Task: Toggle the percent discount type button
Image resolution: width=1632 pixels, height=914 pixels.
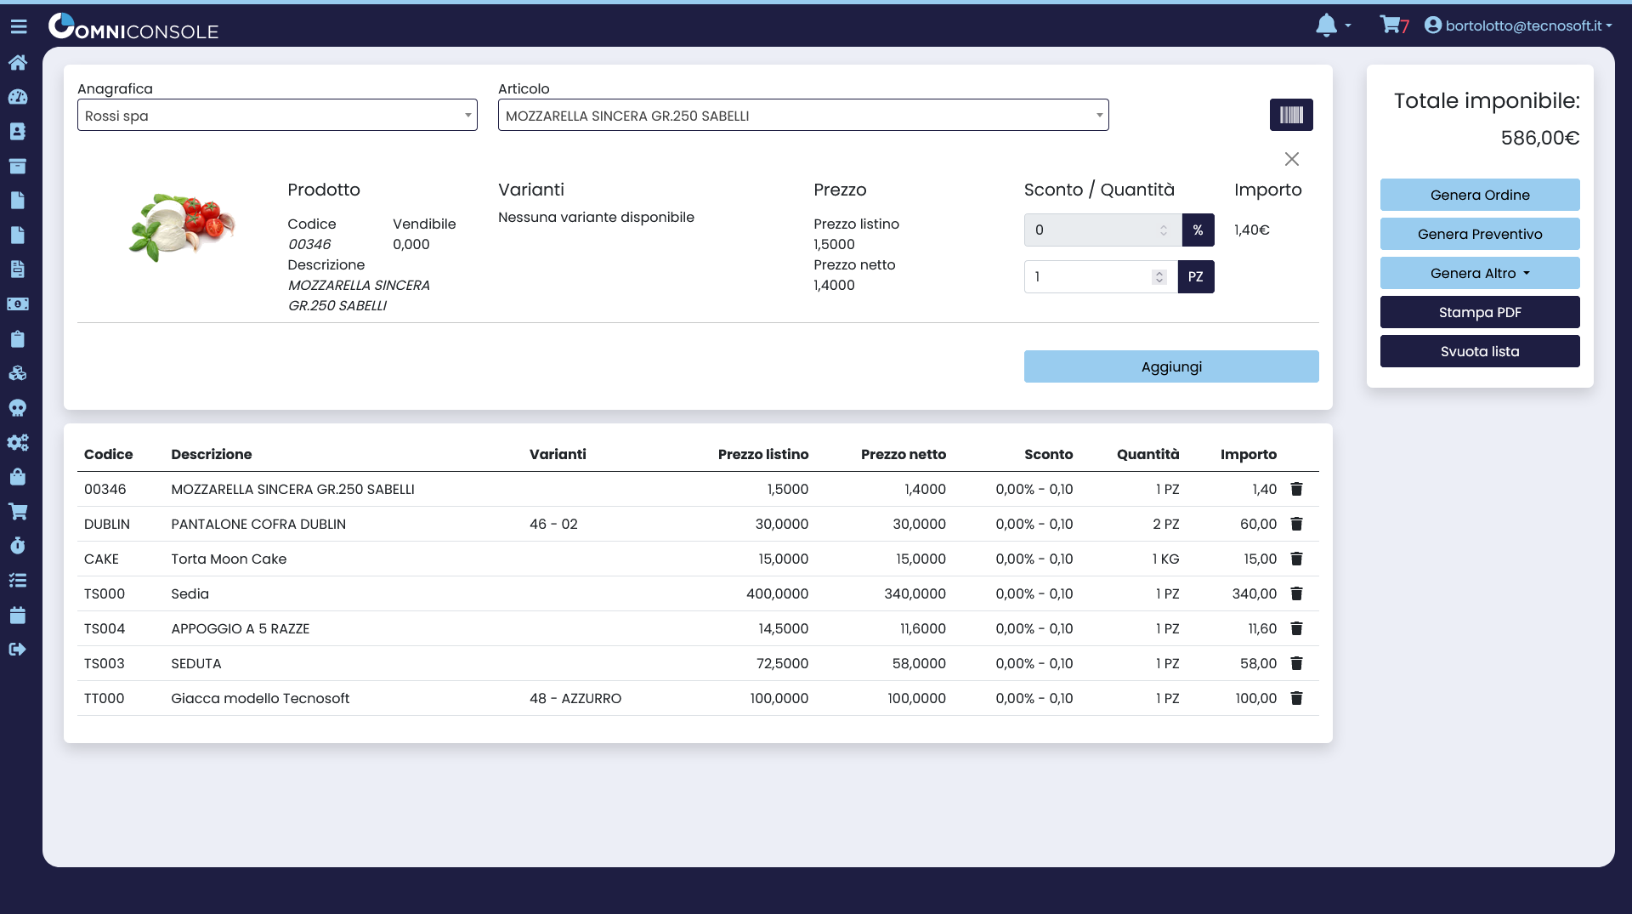Action: coord(1198,230)
